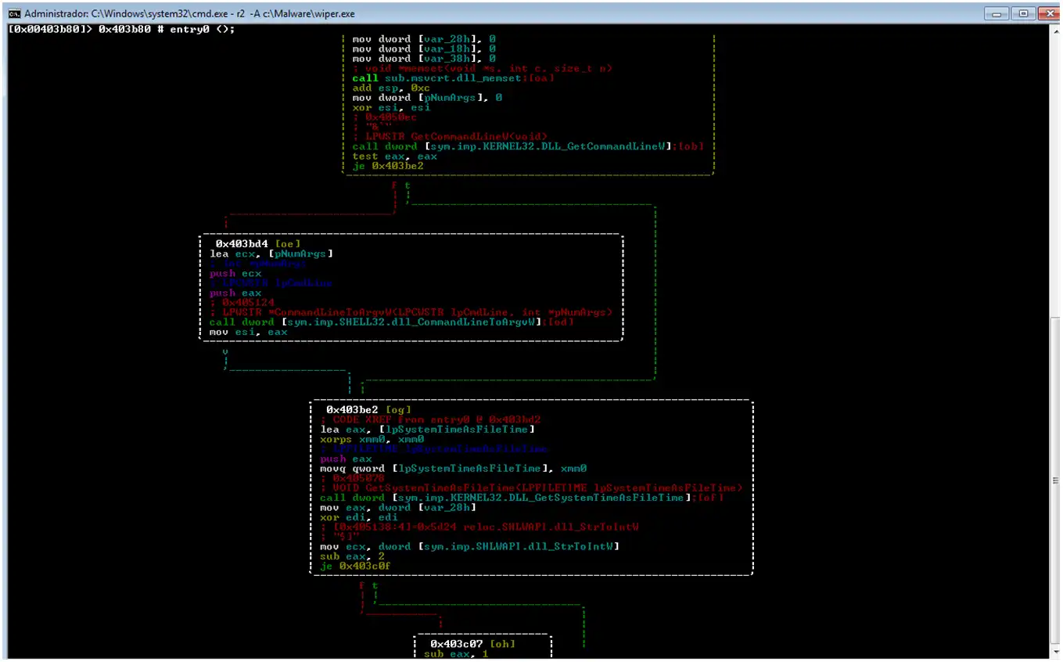Click the 'xor edi, edi' instruction
Viewport: 1063px width, 662px height.
pyautogui.click(x=360, y=517)
